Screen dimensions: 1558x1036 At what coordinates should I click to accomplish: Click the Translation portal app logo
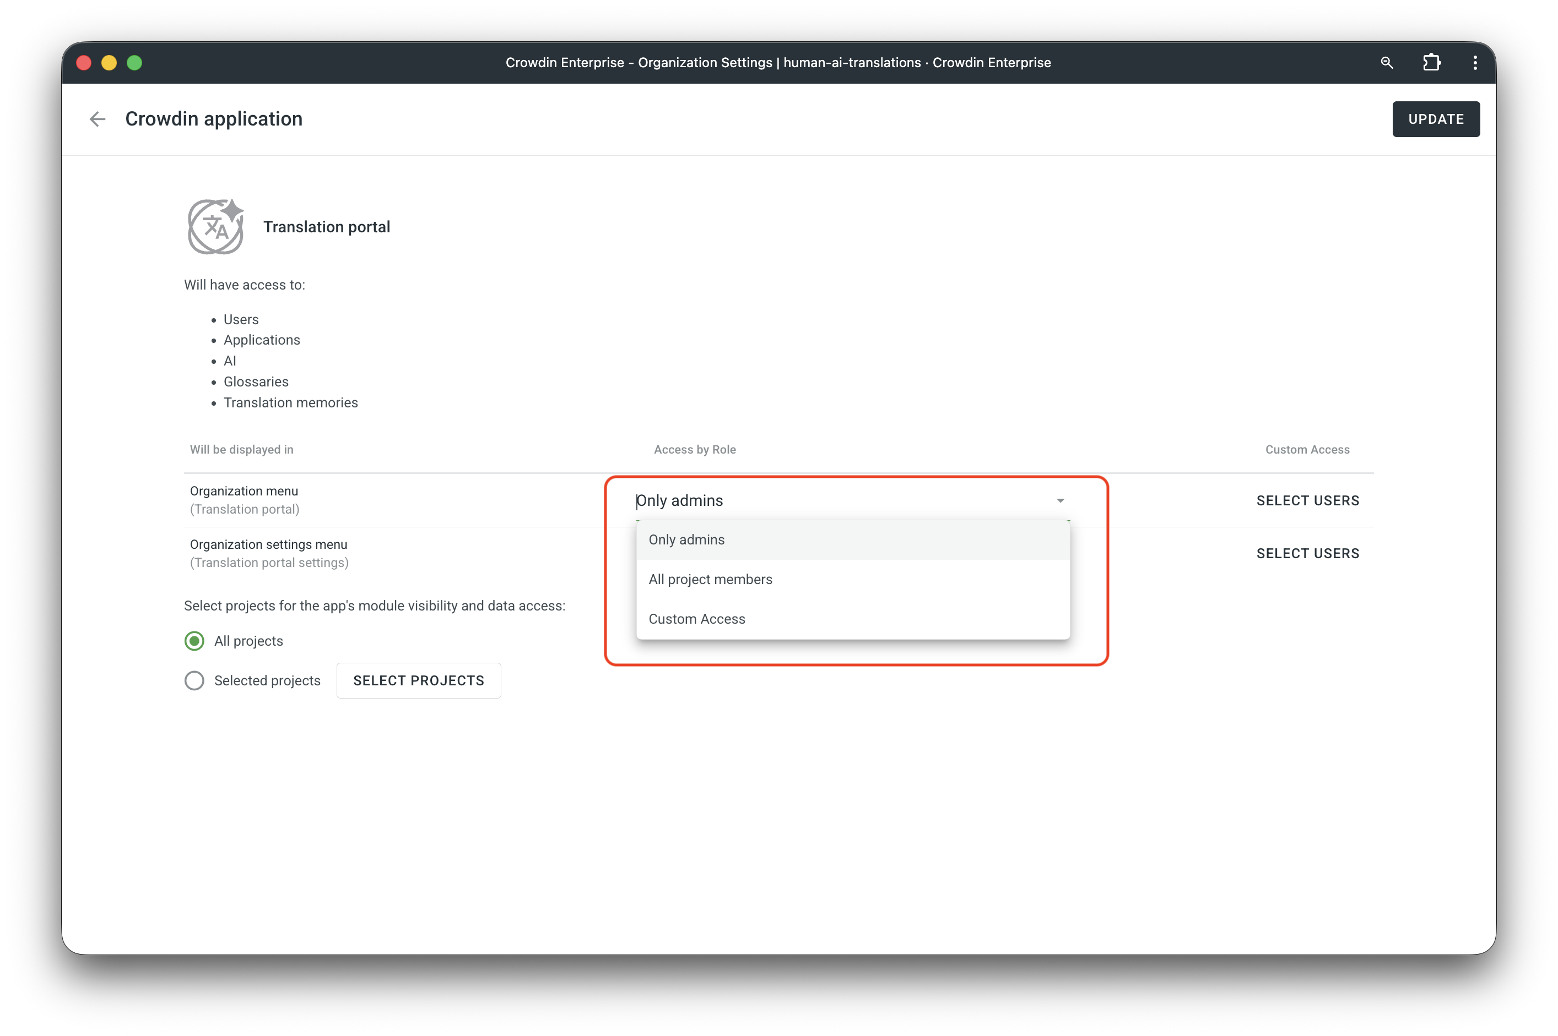tap(215, 227)
